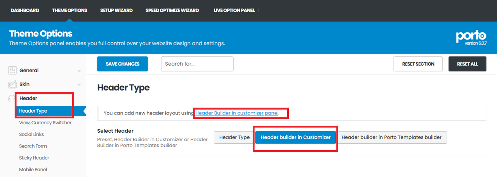This screenshot has width=497, height=177.
Task: Open the Live Option Panel tab
Action: [234, 10]
